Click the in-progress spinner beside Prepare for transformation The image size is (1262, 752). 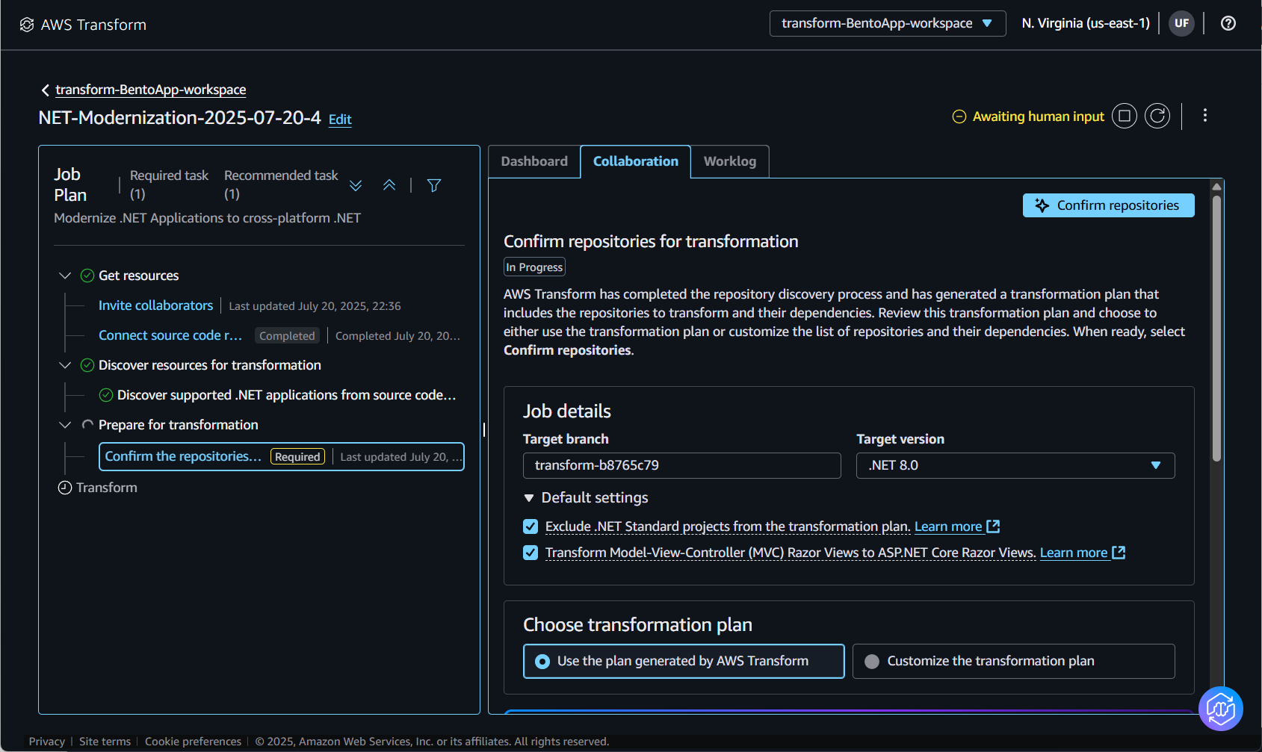click(87, 425)
